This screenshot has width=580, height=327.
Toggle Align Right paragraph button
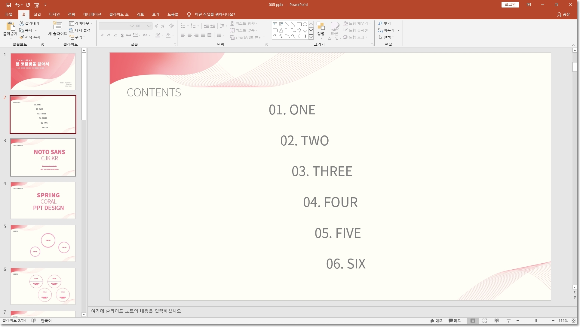click(x=196, y=35)
